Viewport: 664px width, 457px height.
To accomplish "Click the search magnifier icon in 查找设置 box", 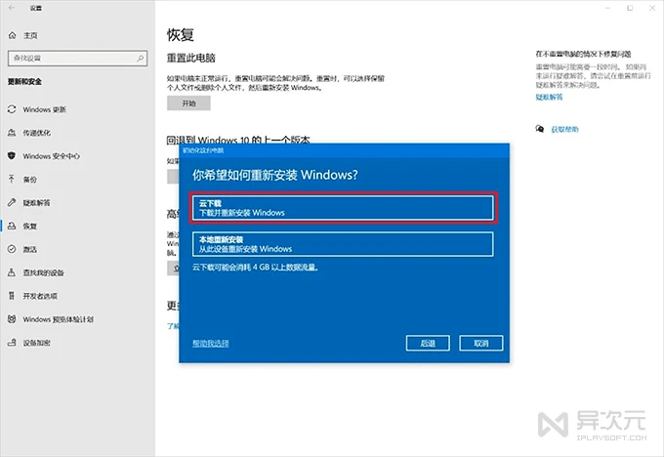I will 141,58.
